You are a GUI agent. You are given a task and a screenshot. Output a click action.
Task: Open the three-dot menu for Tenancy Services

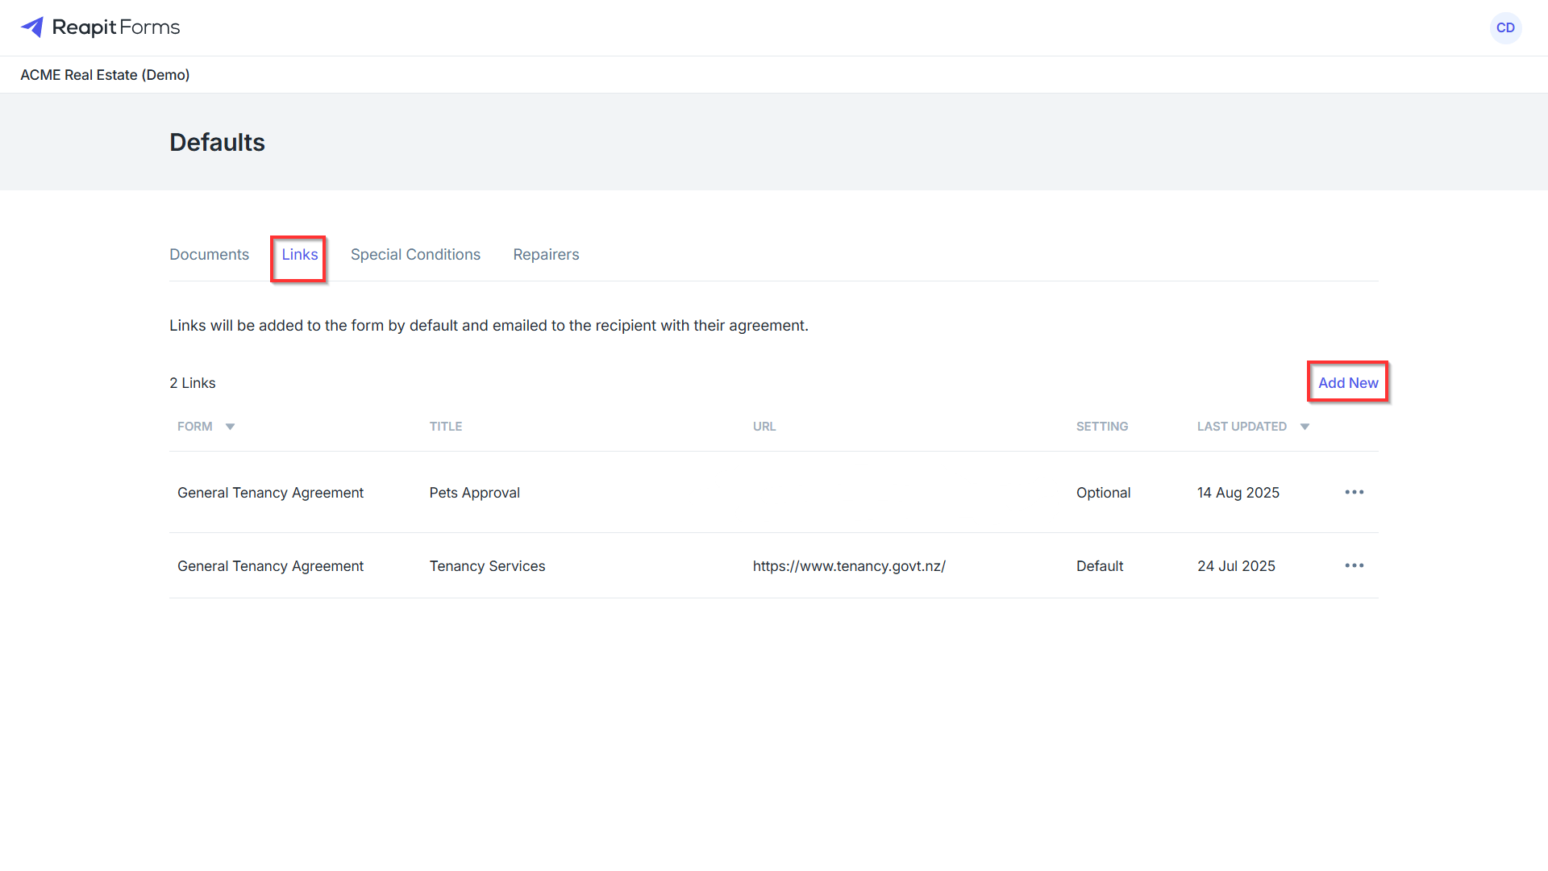pos(1354,565)
